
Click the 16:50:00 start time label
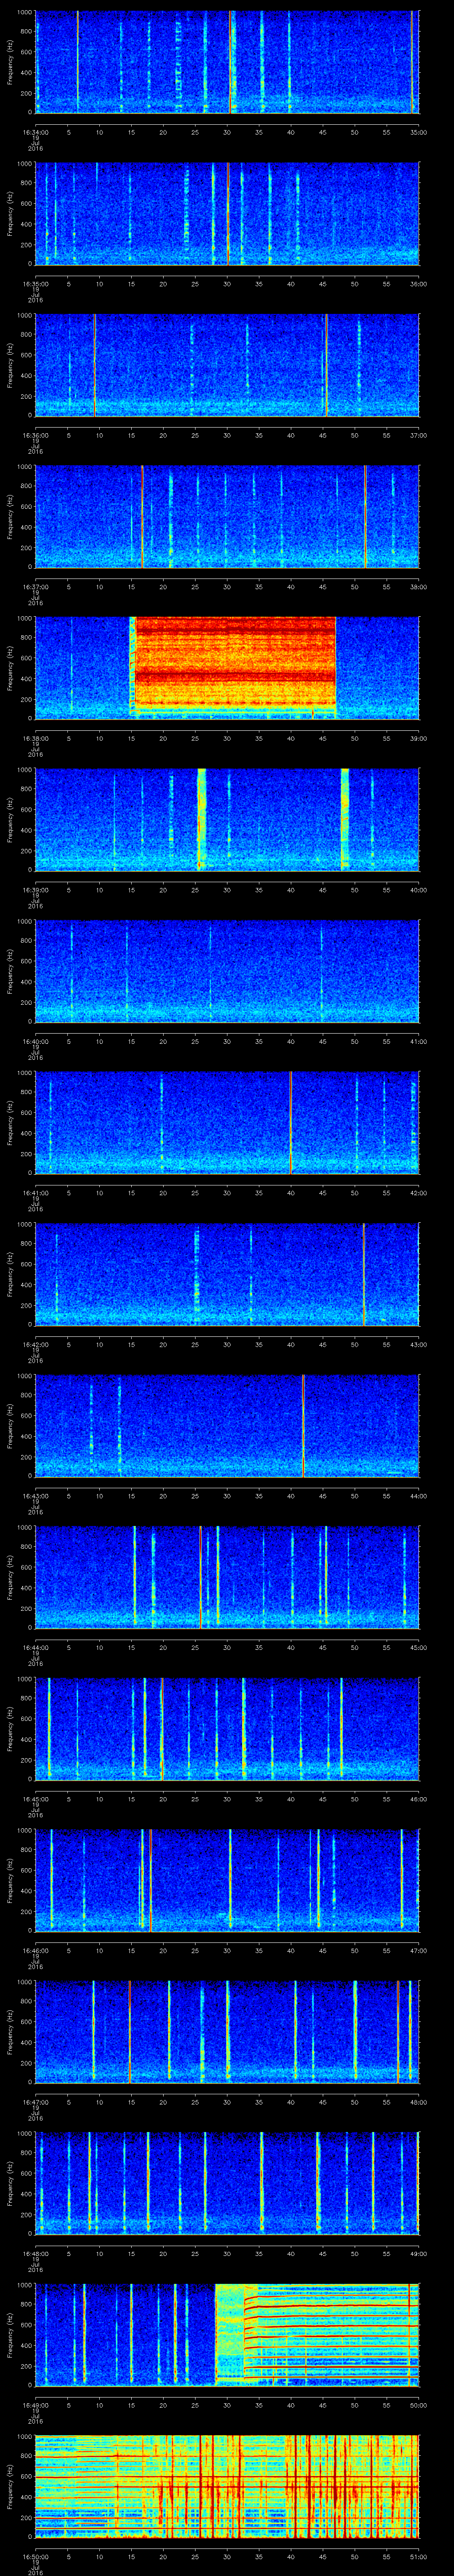(x=35, y=2557)
